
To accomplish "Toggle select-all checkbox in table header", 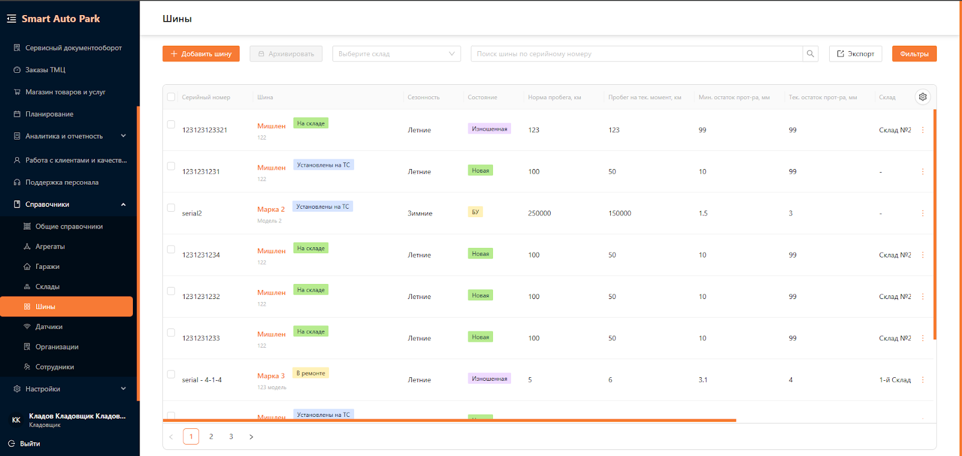I will pos(171,97).
